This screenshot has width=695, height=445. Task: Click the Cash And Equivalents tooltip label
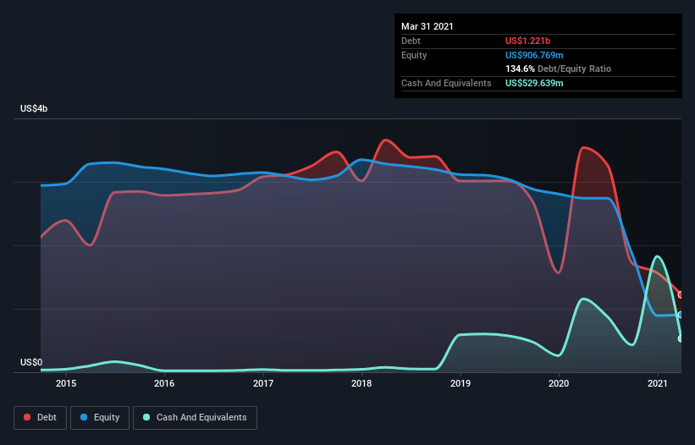(446, 83)
